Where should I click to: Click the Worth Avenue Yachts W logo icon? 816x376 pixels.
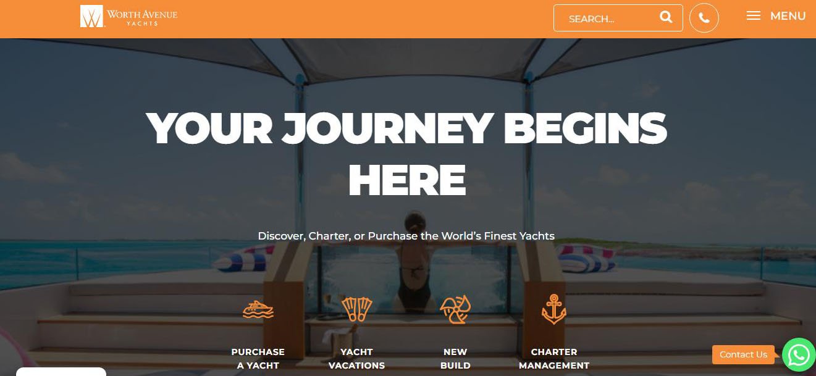coord(91,16)
